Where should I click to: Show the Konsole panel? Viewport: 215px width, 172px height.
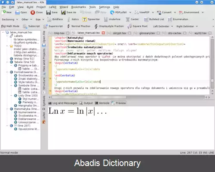102,103
